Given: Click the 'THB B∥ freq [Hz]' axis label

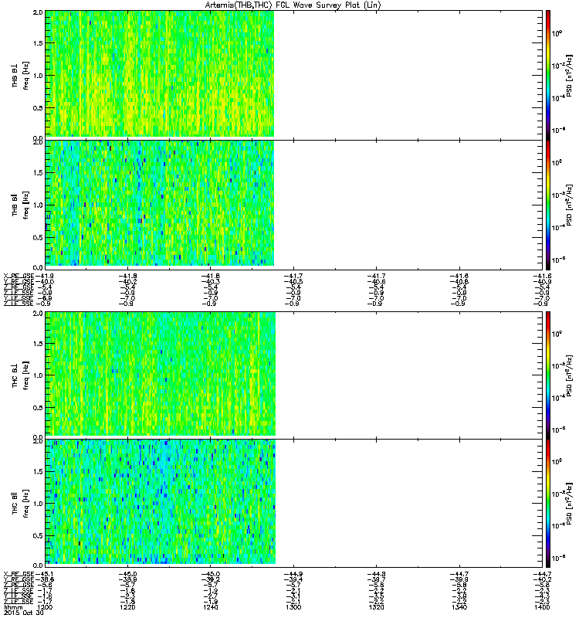Looking at the screenshot, I should tap(21, 205).
